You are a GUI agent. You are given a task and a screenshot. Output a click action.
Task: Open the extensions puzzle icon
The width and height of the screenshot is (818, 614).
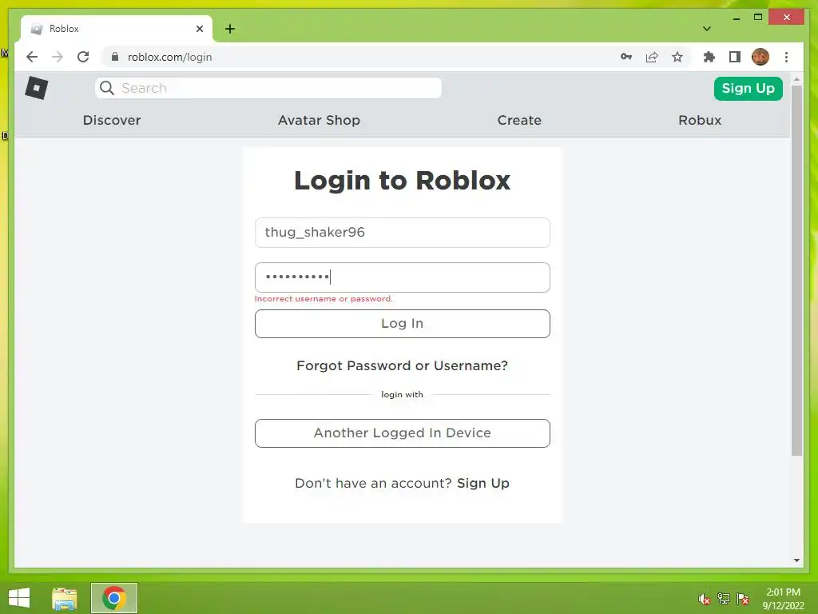click(709, 57)
